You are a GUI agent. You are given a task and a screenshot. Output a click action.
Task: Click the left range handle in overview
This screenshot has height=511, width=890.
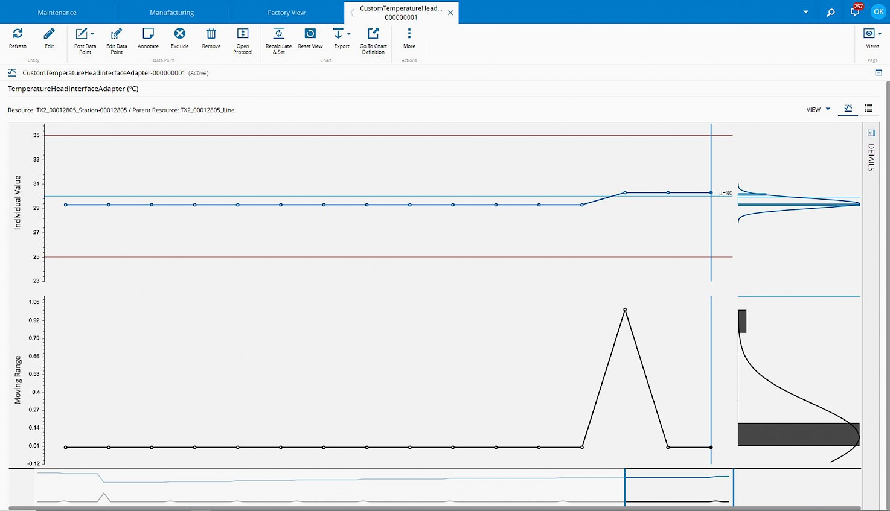coord(625,487)
